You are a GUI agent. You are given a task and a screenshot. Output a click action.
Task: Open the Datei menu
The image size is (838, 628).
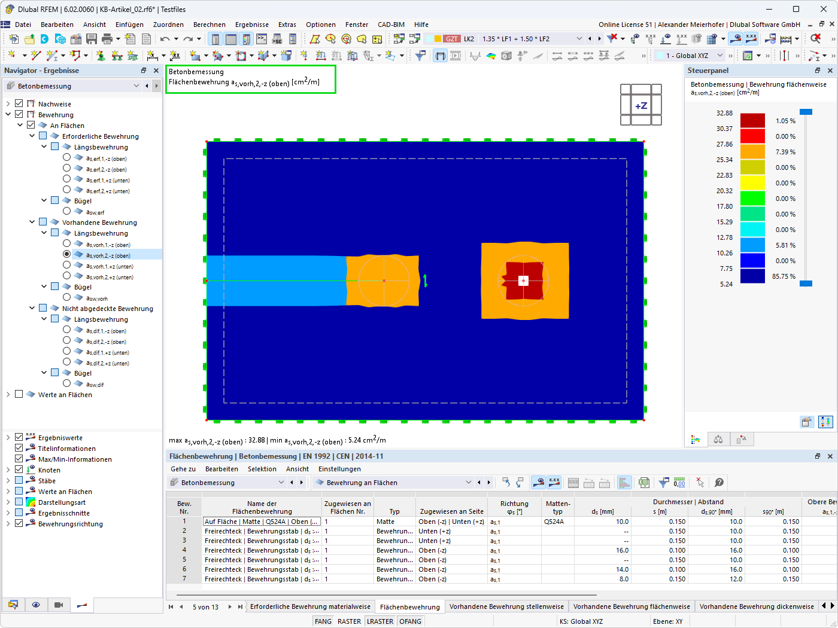[23, 25]
